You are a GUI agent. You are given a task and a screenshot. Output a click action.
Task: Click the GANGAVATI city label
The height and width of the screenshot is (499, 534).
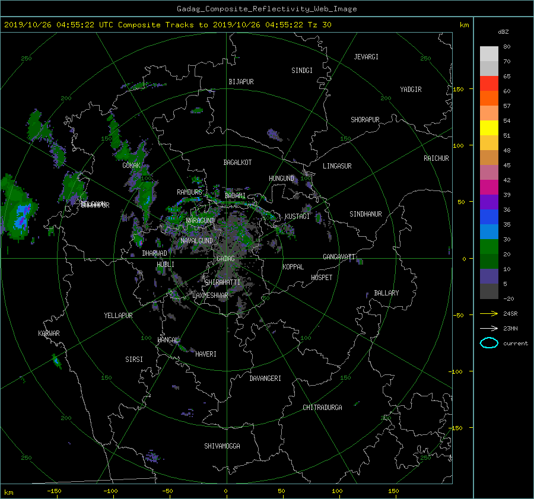[339, 257]
